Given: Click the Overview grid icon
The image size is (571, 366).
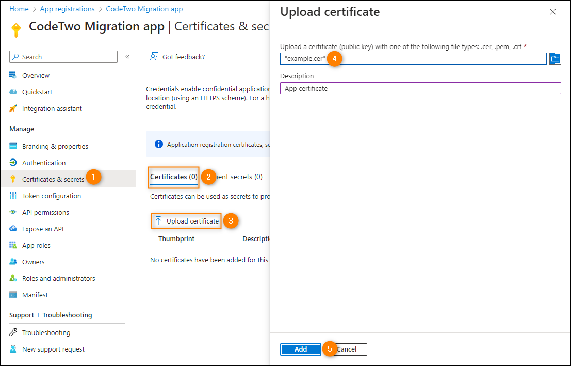Looking at the screenshot, I should pos(13,75).
